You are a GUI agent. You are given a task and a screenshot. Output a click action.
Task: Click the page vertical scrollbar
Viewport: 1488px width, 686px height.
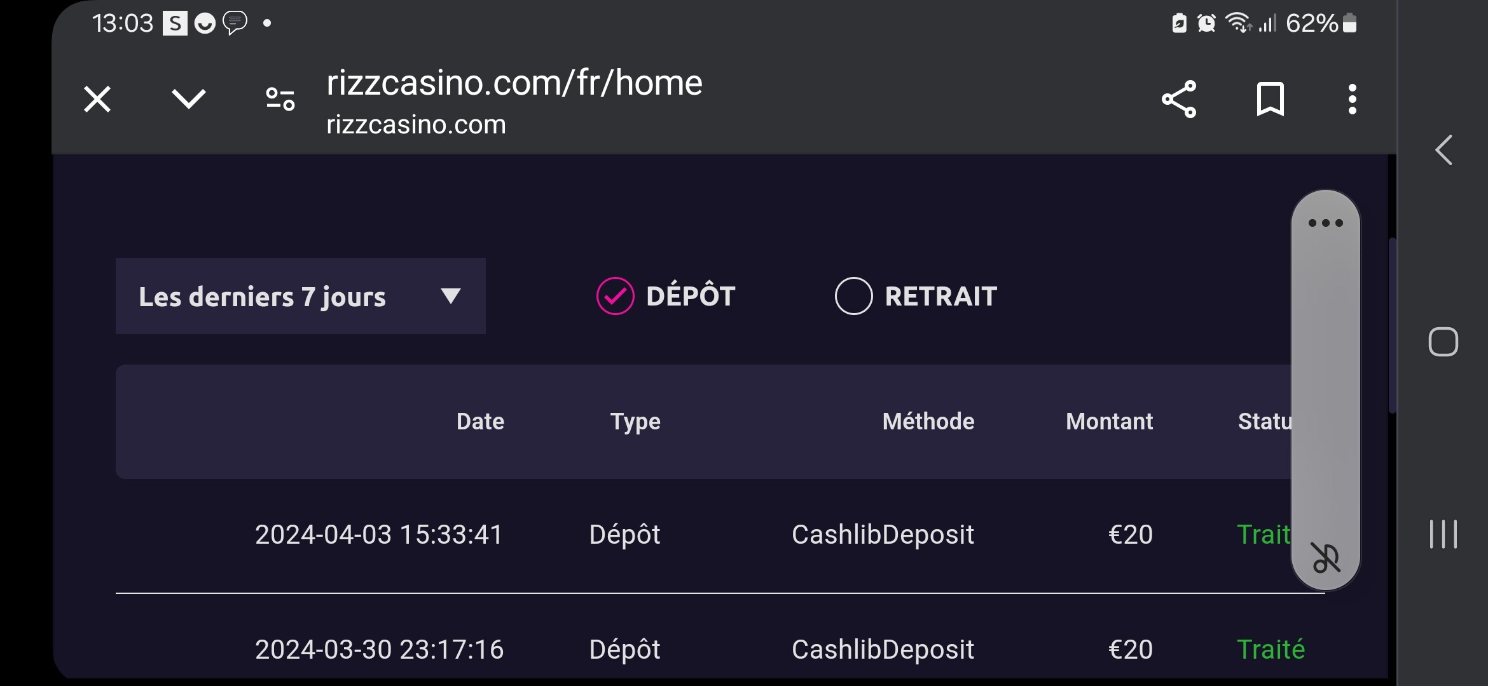[x=1392, y=325]
